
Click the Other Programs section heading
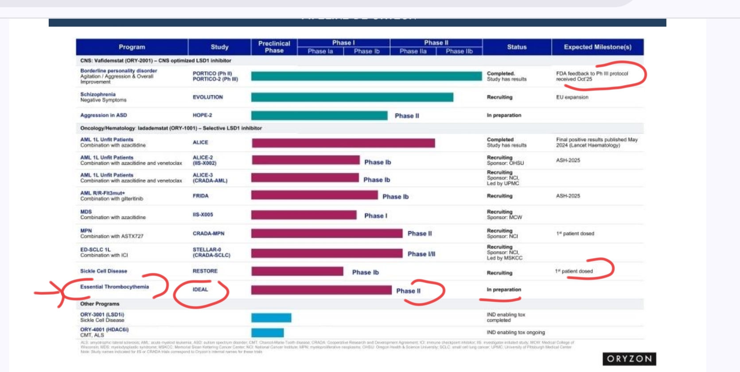tap(100, 304)
